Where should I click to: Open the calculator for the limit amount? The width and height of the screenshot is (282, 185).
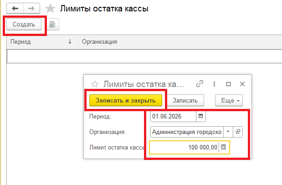pos(224,147)
